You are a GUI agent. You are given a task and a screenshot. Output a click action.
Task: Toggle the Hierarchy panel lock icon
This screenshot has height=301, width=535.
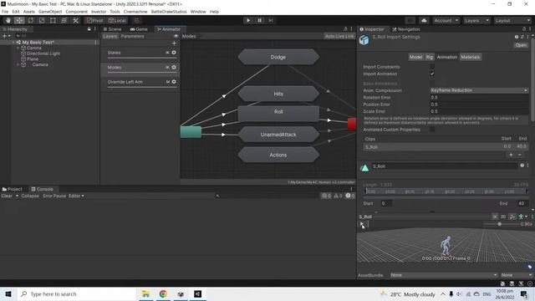tap(89, 29)
